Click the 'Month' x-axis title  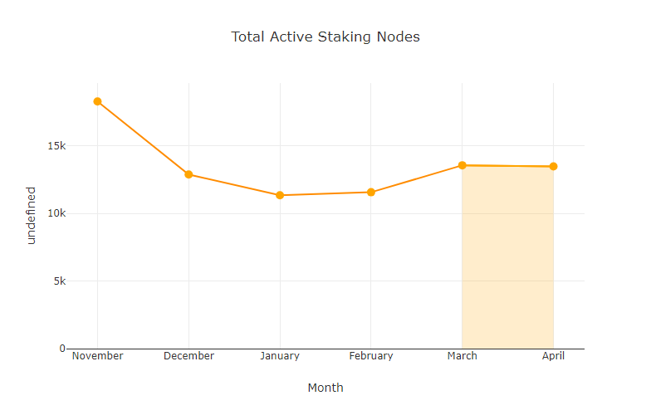tap(325, 388)
